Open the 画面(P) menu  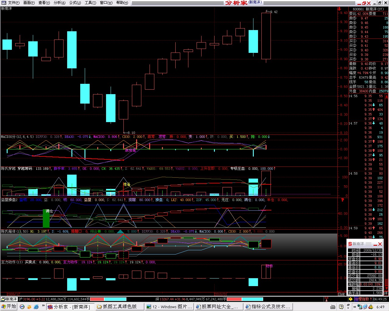(x=29, y=3)
